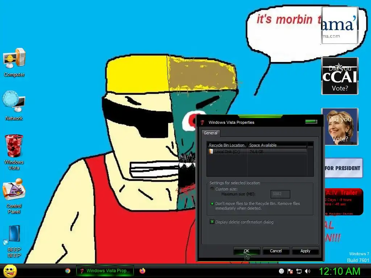This screenshot has width=371, height=278.
Task: Click the Local Disk (C:) drive icon
Action: [210, 152]
